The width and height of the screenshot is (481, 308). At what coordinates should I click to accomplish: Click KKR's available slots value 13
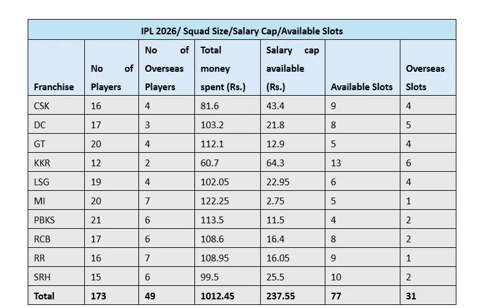336,163
